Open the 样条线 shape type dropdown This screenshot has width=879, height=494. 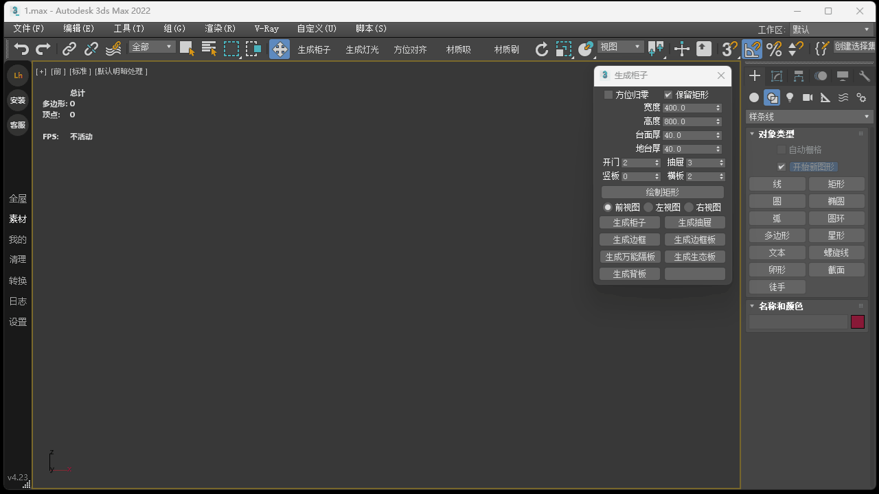coord(809,117)
